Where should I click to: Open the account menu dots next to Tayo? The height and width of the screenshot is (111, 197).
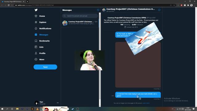point(58,103)
